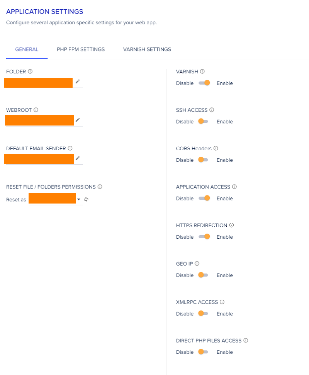This screenshot has height=375, width=309.
Task: Open the info icon next to Varnish
Action: coord(202,71)
